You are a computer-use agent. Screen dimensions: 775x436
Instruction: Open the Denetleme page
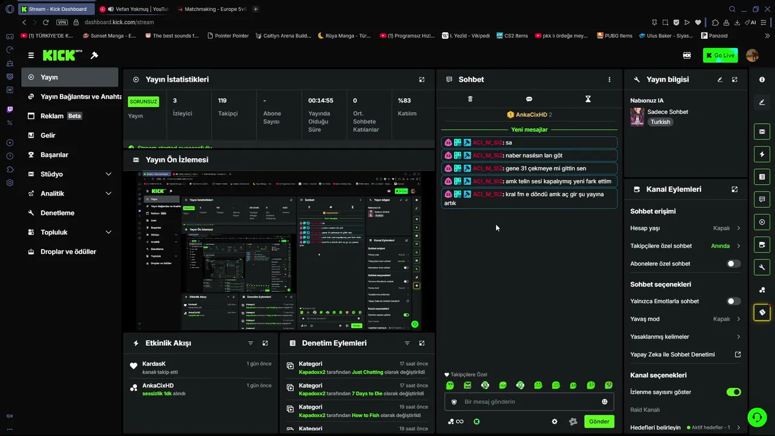(x=70, y=213)
